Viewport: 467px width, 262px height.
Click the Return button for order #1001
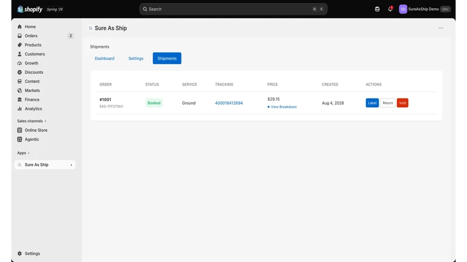coord(388,103)
